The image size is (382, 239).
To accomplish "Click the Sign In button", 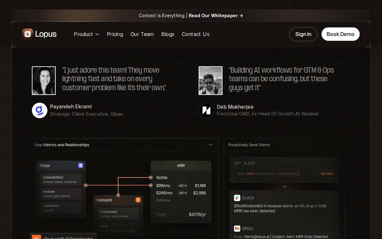I will 303,34.
